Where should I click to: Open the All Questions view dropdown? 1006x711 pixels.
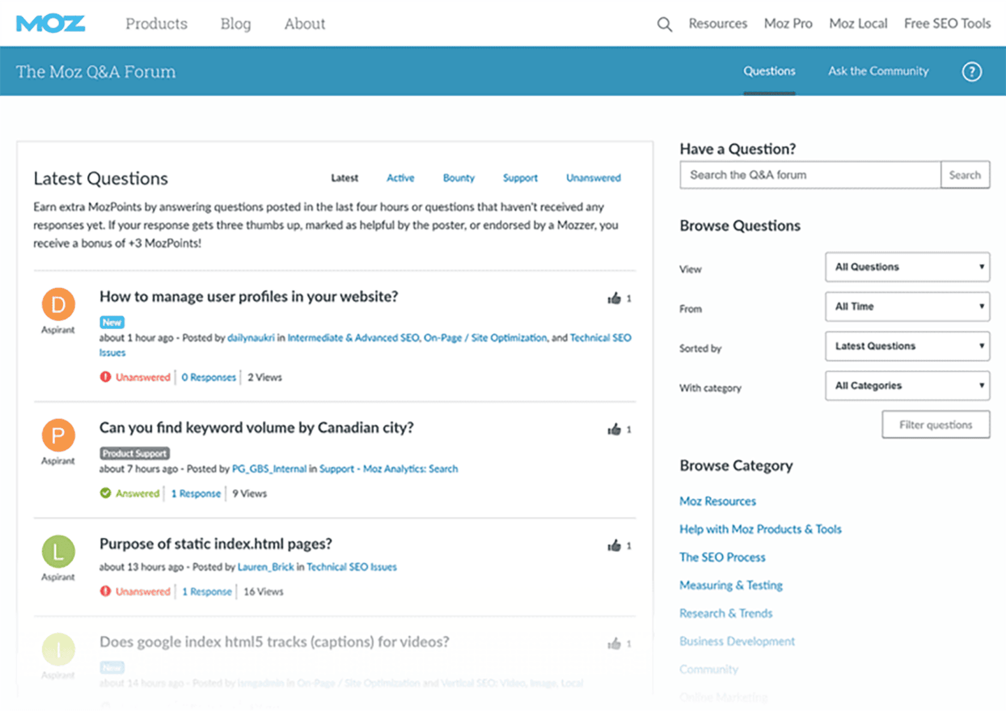(906, 267)
